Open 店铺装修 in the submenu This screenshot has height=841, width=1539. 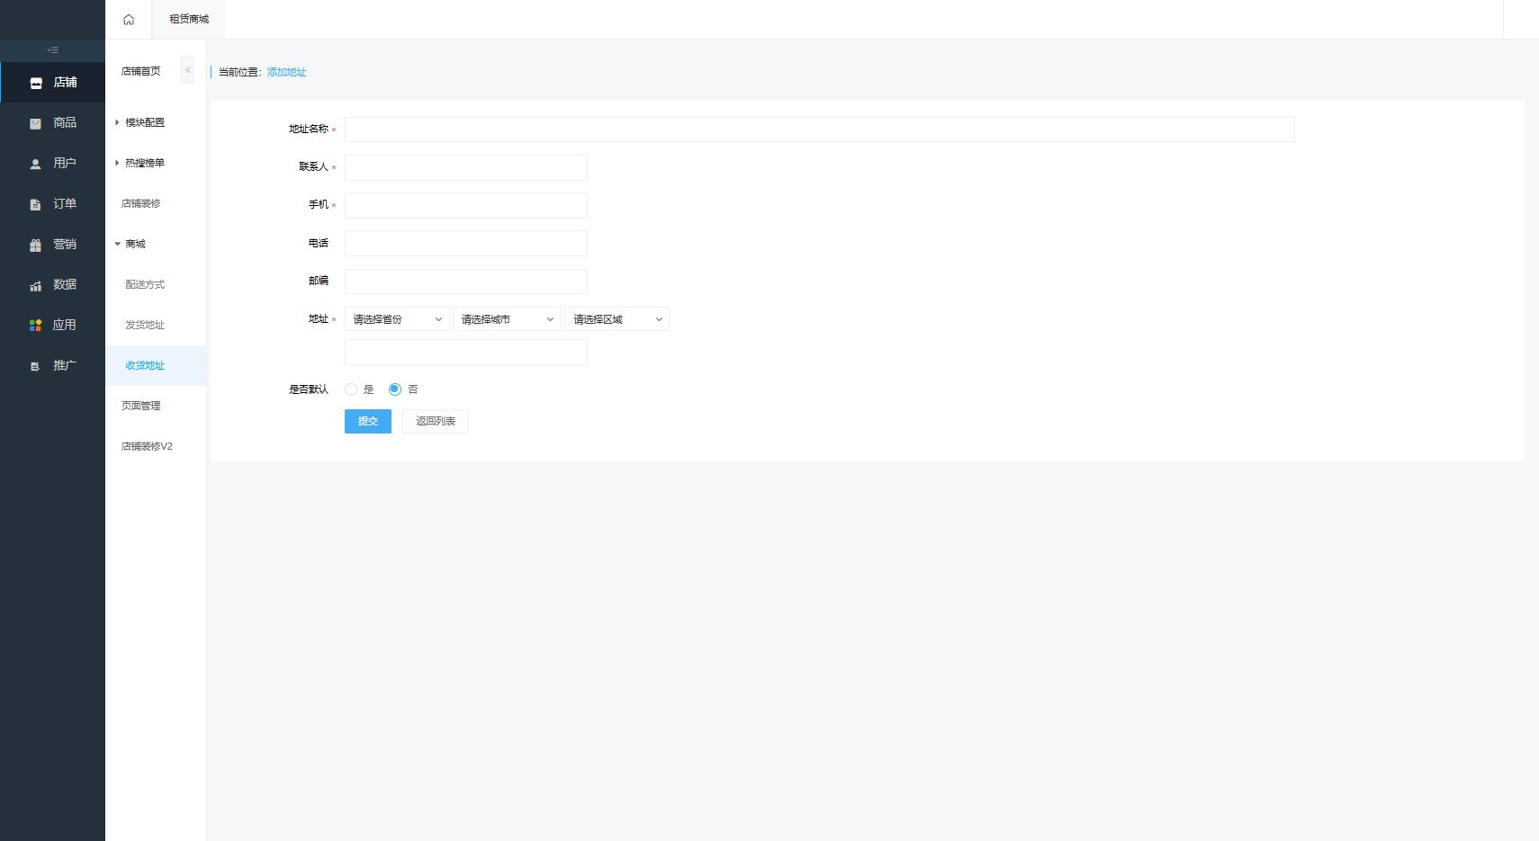141,203
